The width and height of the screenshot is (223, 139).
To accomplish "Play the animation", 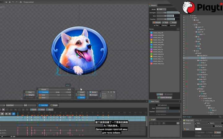I will pos(2,114).
